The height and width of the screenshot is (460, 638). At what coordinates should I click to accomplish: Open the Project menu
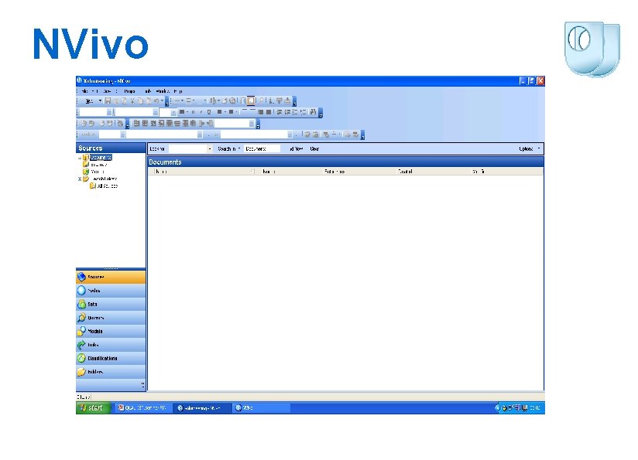(x=129, y=91)
